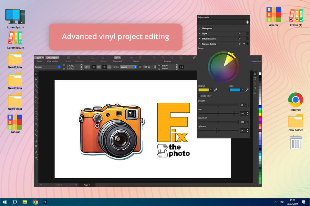Click the add adjustment plus icon

(248, 22)
